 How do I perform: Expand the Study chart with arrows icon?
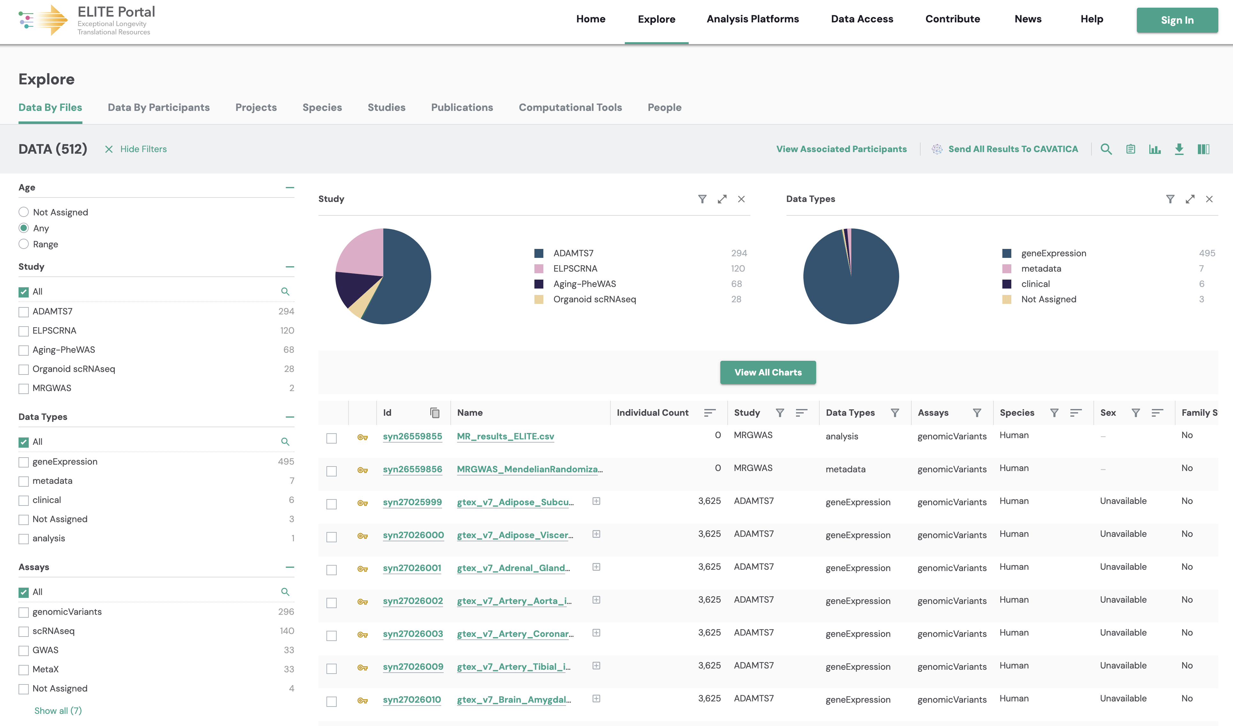(722, 199)
